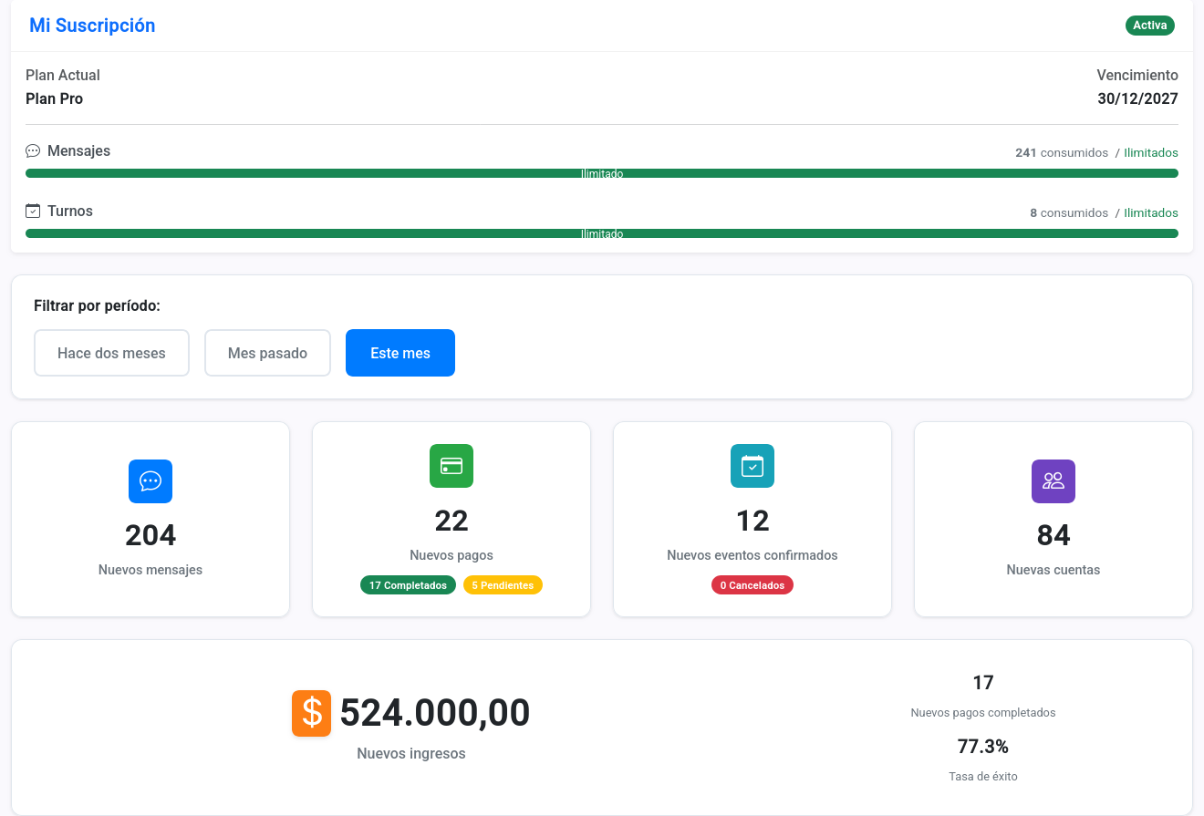Click the expiry date 30/12/2027

click(1137, 98)
